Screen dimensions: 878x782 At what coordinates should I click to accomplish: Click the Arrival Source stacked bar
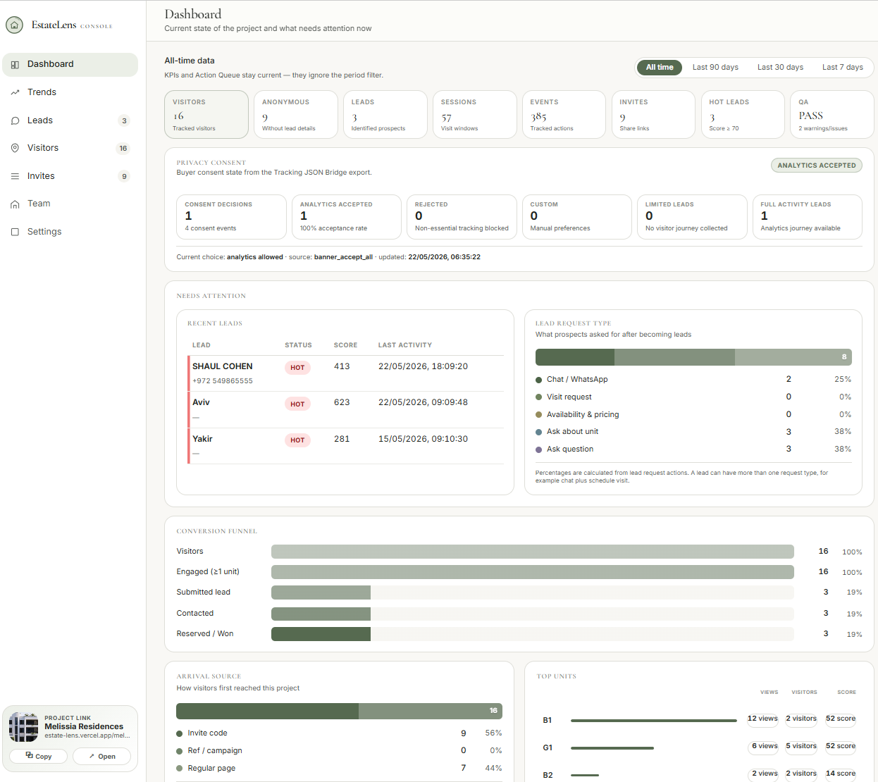coord(339,711)
